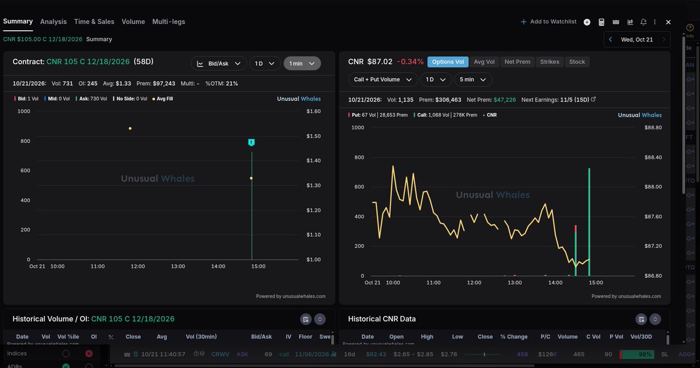Toggle Mid volume legend series

click(57, 99)
